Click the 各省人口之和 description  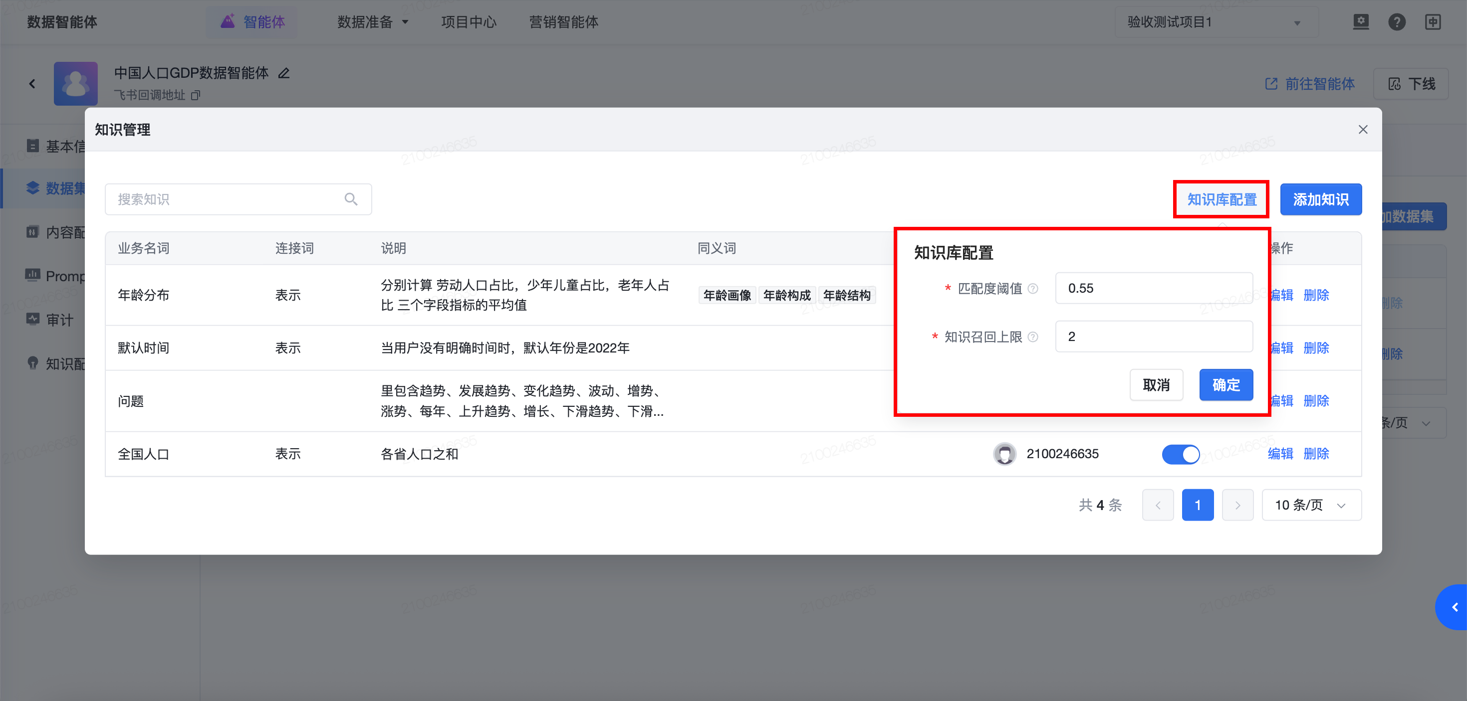[419, 454]
